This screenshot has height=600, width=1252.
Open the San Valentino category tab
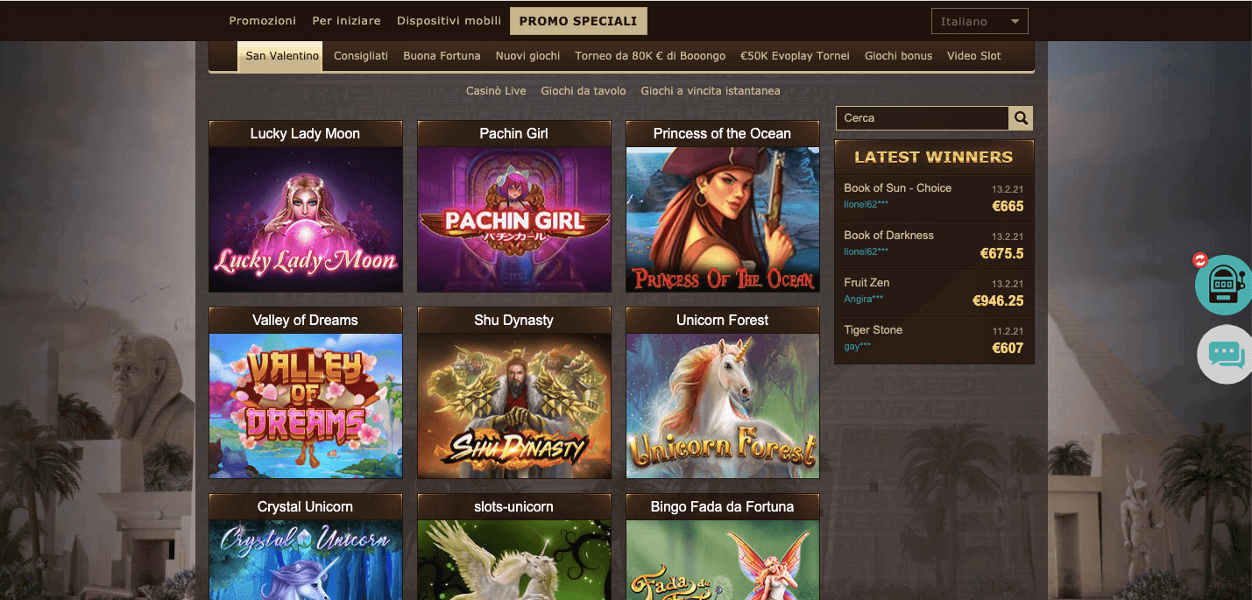(x=279, y=55)
